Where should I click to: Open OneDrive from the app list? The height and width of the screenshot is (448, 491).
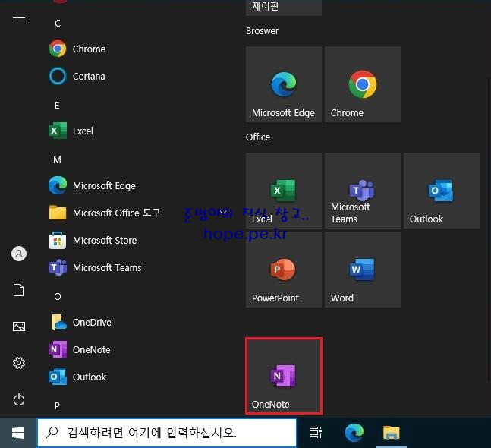pyautogui.click(x=80, y=322)
